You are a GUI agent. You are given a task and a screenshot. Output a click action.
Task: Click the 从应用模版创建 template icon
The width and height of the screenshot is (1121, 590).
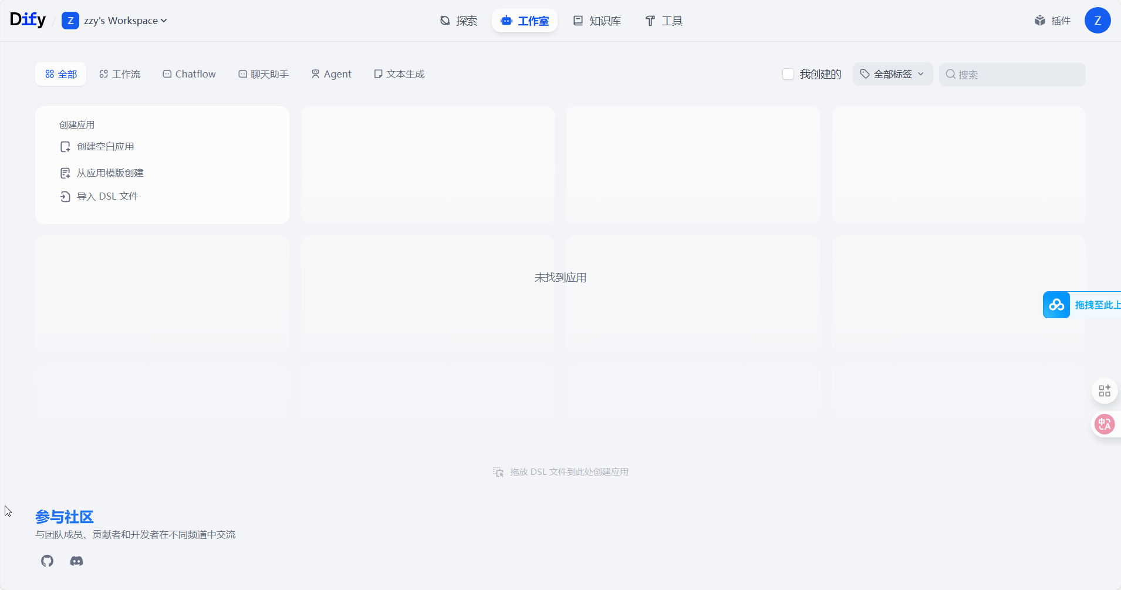pos(65,173)
